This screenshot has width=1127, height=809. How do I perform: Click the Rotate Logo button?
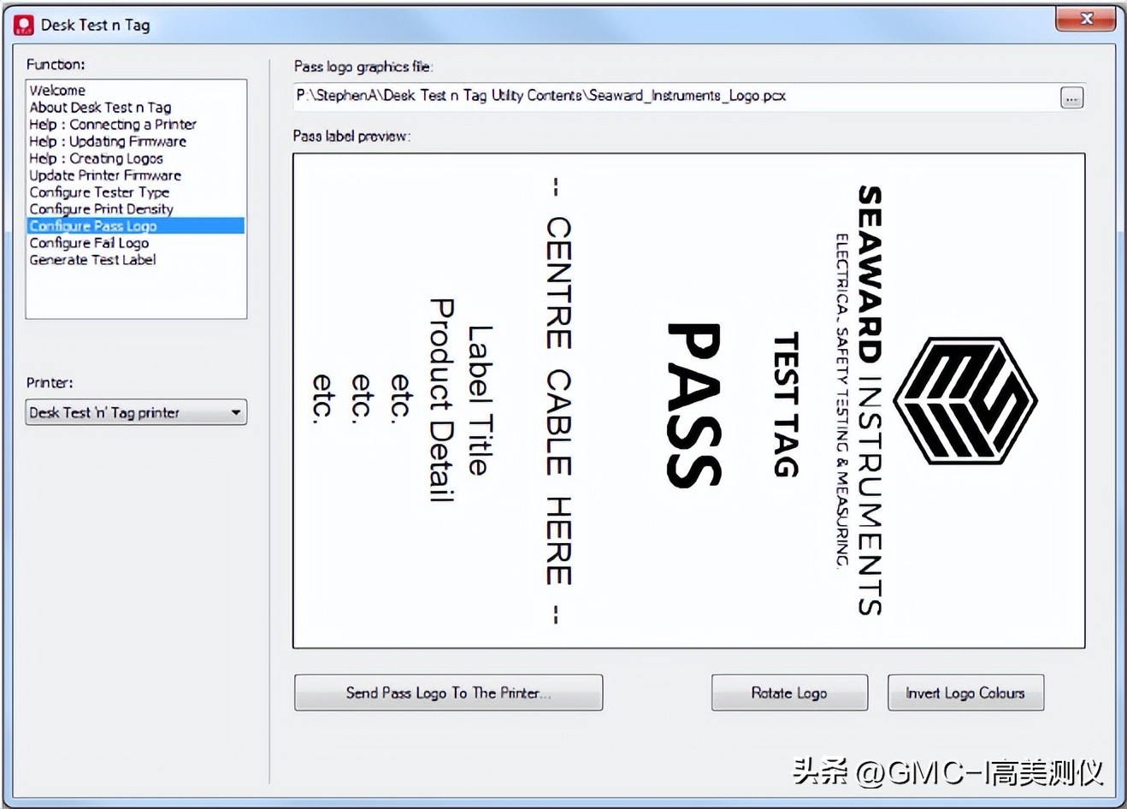[x=789, y=693]
